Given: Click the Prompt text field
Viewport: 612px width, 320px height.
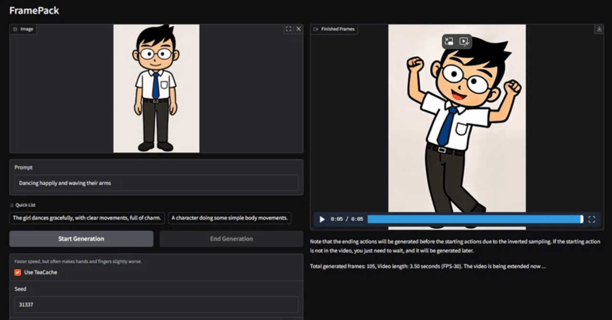Looking at the screenshot, I should [x=156, y=183].
